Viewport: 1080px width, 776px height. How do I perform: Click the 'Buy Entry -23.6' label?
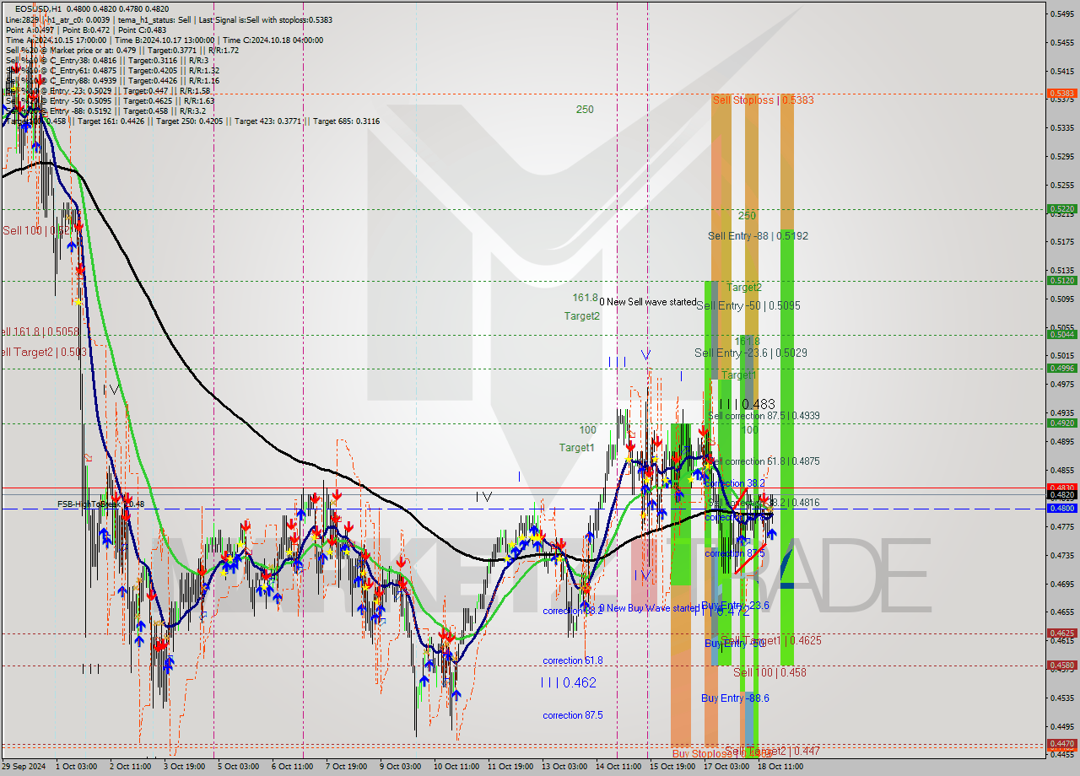click(735, 606)
